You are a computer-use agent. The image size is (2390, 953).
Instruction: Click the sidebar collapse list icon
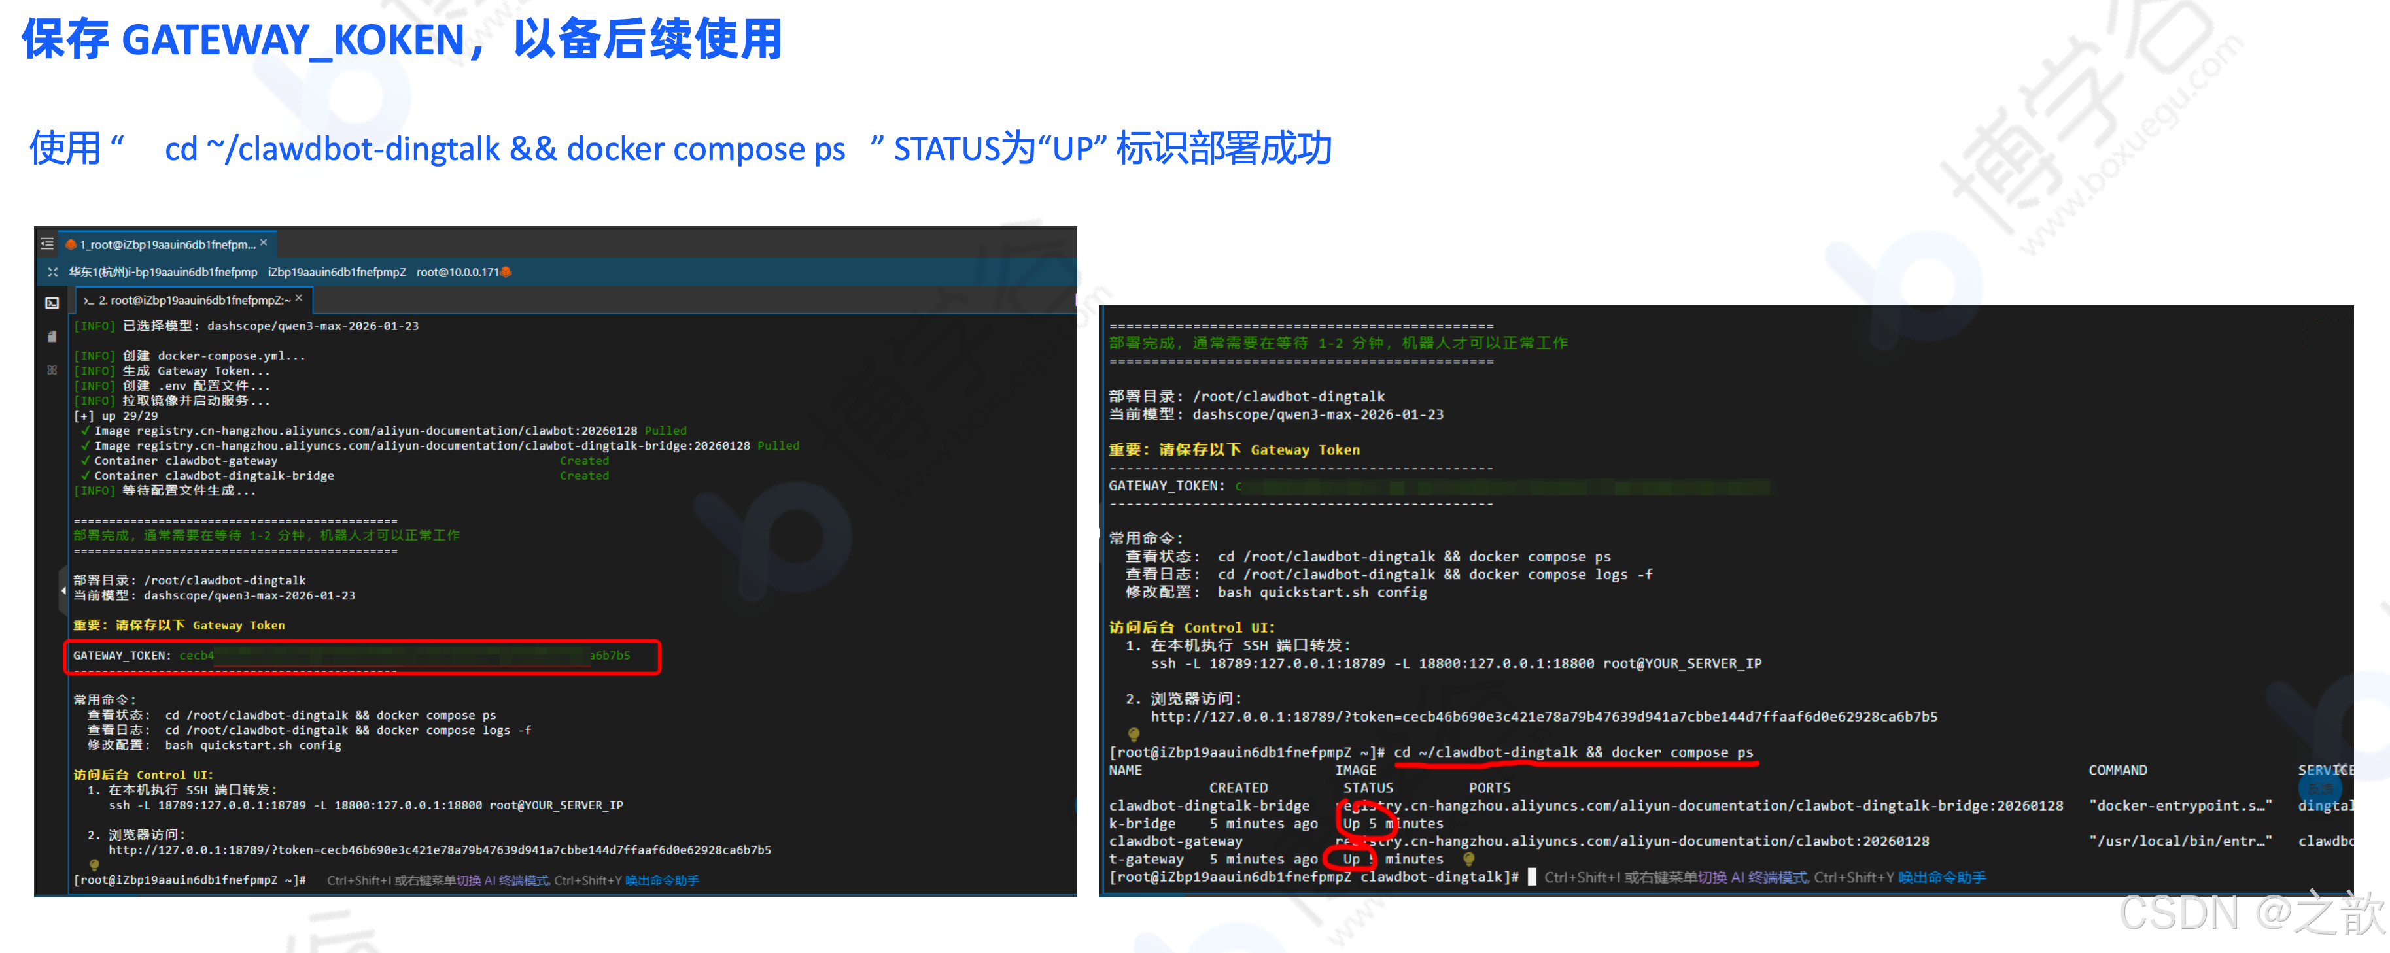pos(47,244)
